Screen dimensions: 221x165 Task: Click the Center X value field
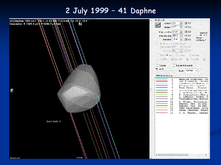(x=176, y=23)
